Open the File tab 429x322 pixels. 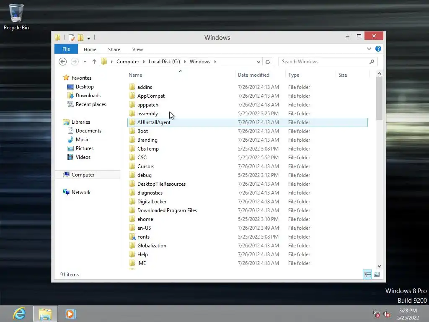coord(66,49)
